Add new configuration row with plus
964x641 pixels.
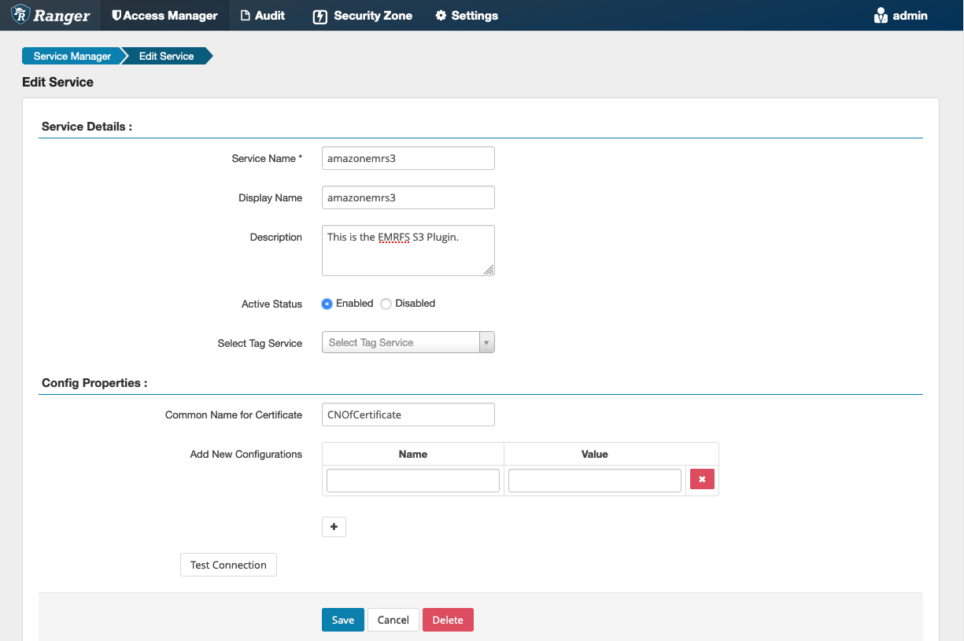[334, 527]
